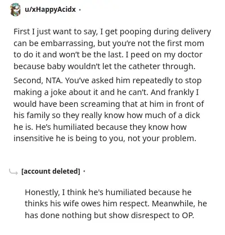Visit the u/xHappyAcidx profile link

50,10
